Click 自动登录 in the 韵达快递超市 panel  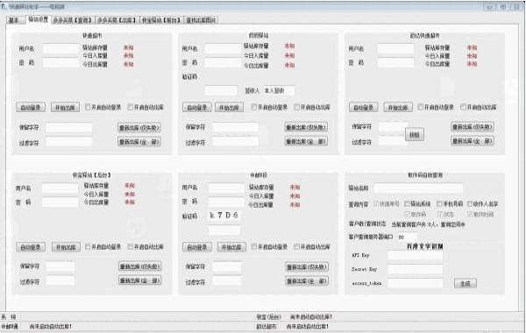[364, 107]
